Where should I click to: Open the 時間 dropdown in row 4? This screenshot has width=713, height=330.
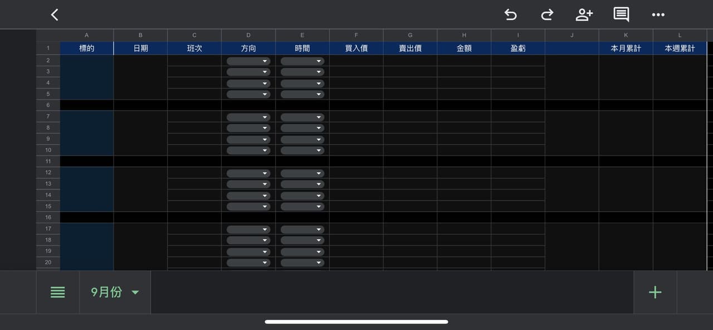(x=302, y=83)
